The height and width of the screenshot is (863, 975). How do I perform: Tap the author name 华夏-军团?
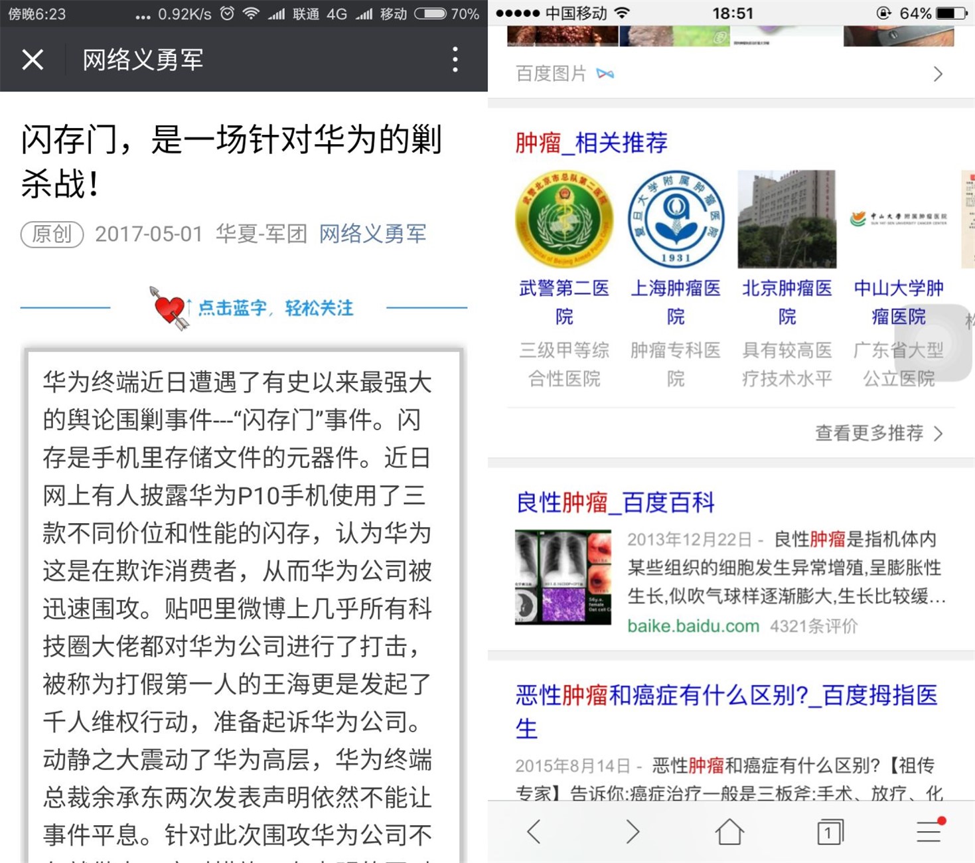[x=262, y=234]
